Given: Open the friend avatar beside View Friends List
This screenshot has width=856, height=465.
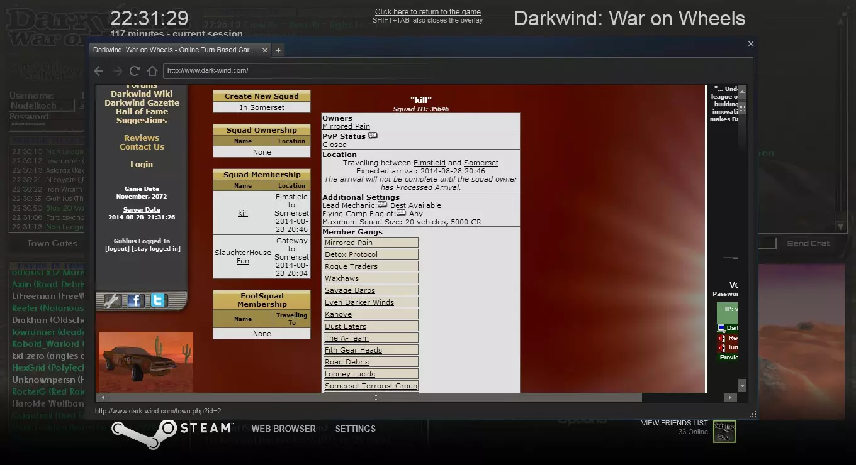Looking at the screenshot, I should coord(724,432).
